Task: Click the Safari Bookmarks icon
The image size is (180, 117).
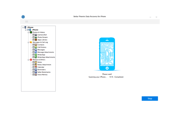Action: pyautogui.click(x=36, y=72)
